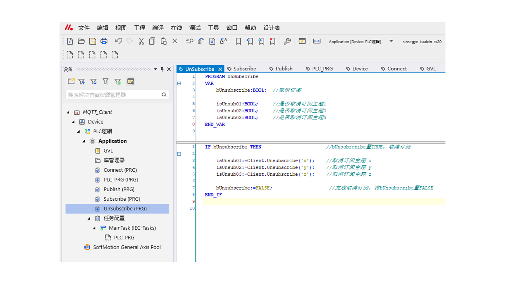Click the Delete X toolbar icon

(x=175, y=41)
